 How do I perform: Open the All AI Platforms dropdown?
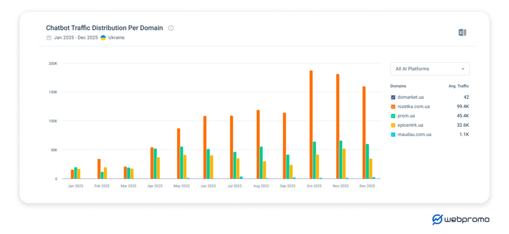(x=430, y=69)
